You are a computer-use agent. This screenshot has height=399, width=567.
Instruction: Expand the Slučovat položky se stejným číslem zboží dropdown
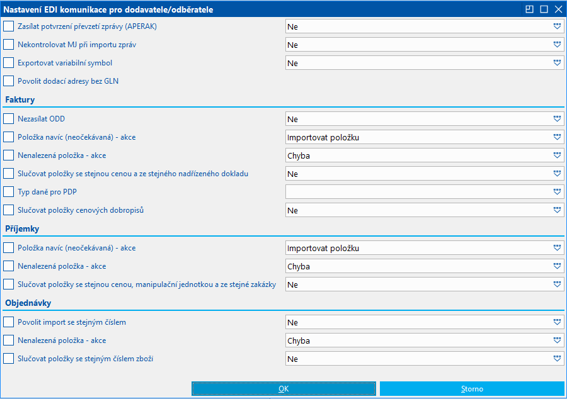click(x=557, y=359)
